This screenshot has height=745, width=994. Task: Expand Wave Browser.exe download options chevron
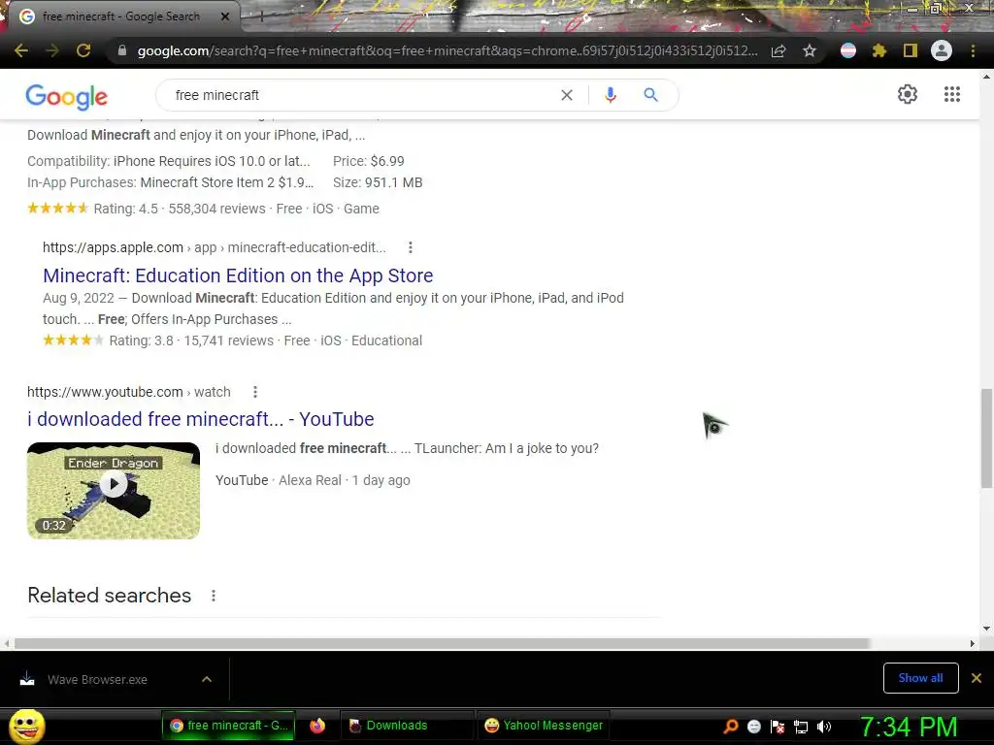pyautogui.click(x=207, y=680)
